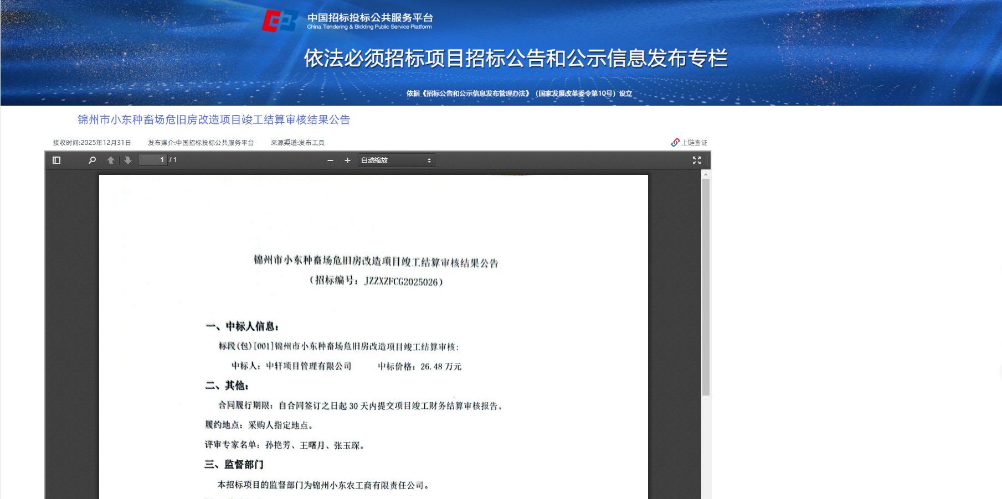Click the PDF vertical scrollbar thumb
Image resolution: width=1002 pixels, height=499 pixels.
pos(706,286)
